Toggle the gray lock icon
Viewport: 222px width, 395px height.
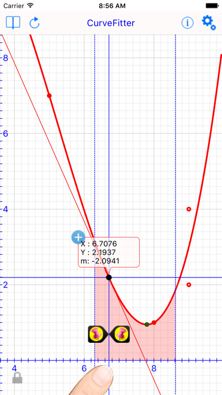pos(18,378)
